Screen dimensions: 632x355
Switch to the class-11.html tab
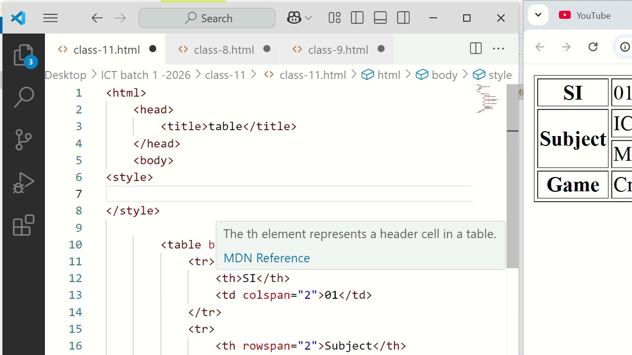click(106, 49)
